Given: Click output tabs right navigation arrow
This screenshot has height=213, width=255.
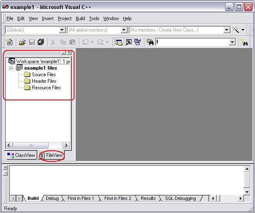Looking at the screenshot, I should (19, 198).
